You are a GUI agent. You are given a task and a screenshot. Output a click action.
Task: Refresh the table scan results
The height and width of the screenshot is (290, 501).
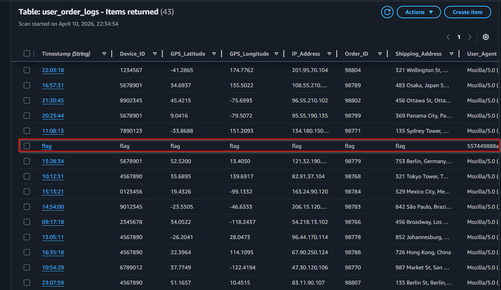(387, 12)
